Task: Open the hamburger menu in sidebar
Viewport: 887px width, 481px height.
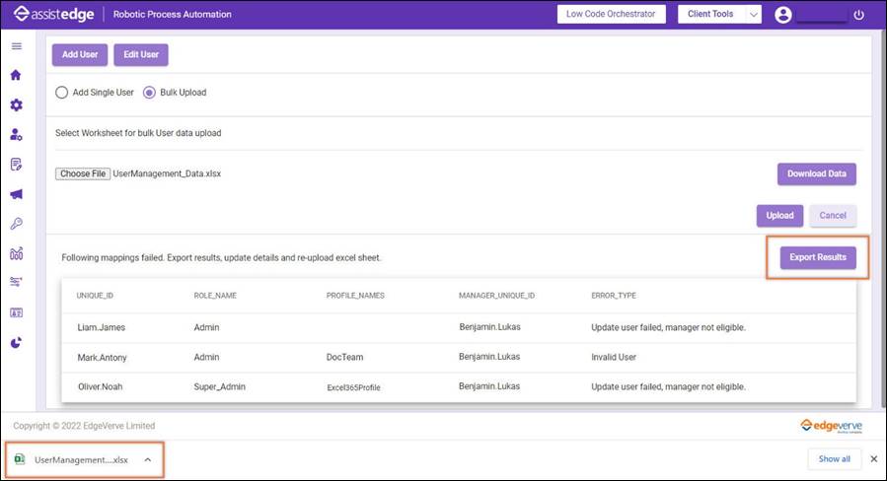Action: 17,46
